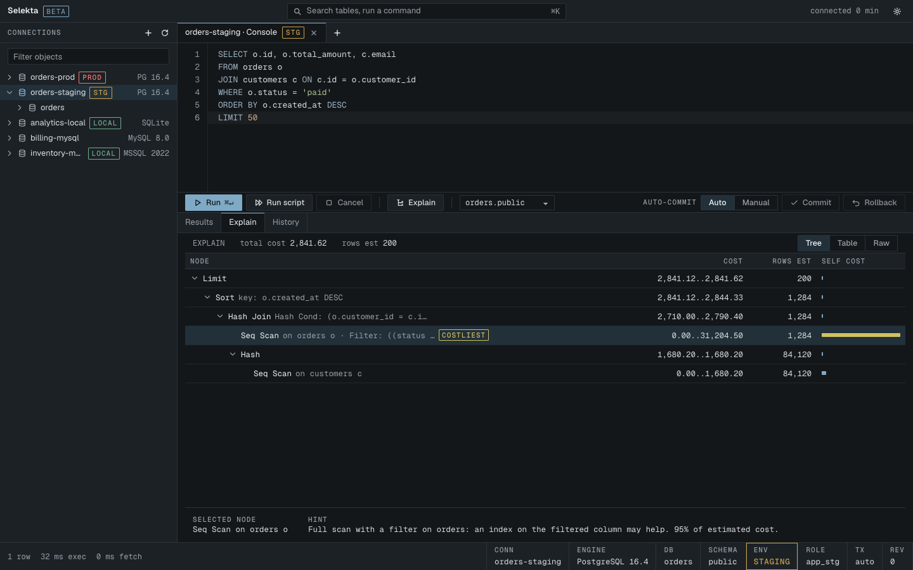Switch explain view to Table
Image resolution: width=913 pixels, height=570 pixels.
pyautogui.click(x=847, y=243)
